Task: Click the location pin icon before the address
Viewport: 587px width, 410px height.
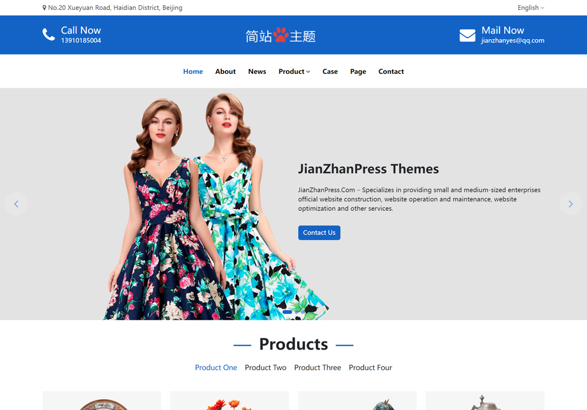Action: (45, 8)
